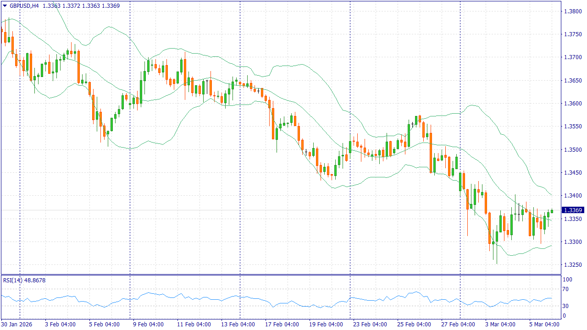Viewport: 587px width, 330px height.
Task: Open the dropdown arrow beside GBPUSD,H4
Action: click(5, 6)
